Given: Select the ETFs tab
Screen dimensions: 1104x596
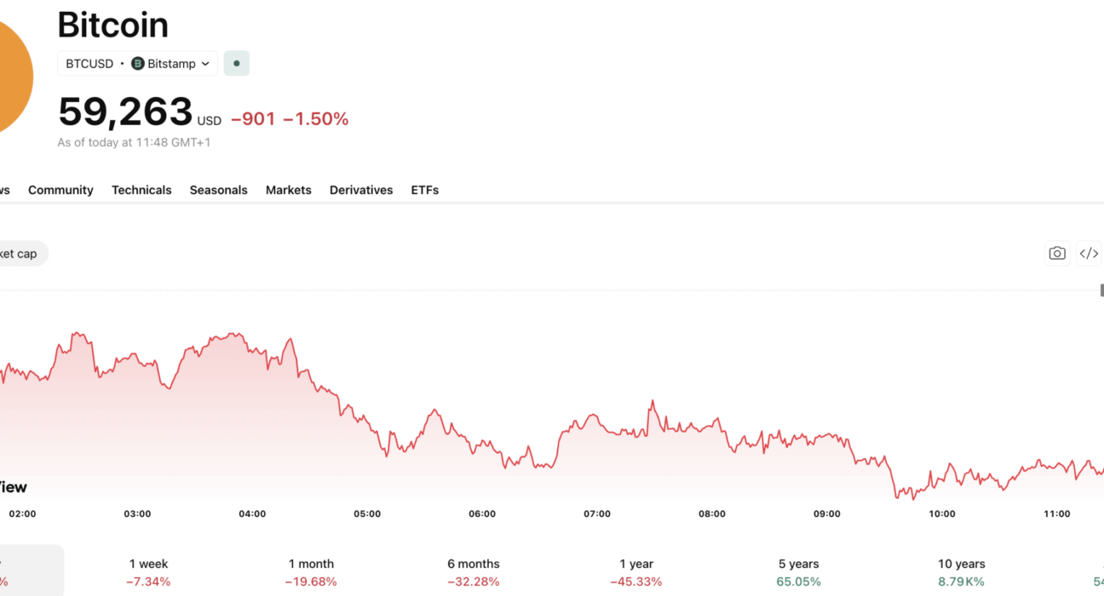Looking at the screenshot, I should [x=425, y=190].
